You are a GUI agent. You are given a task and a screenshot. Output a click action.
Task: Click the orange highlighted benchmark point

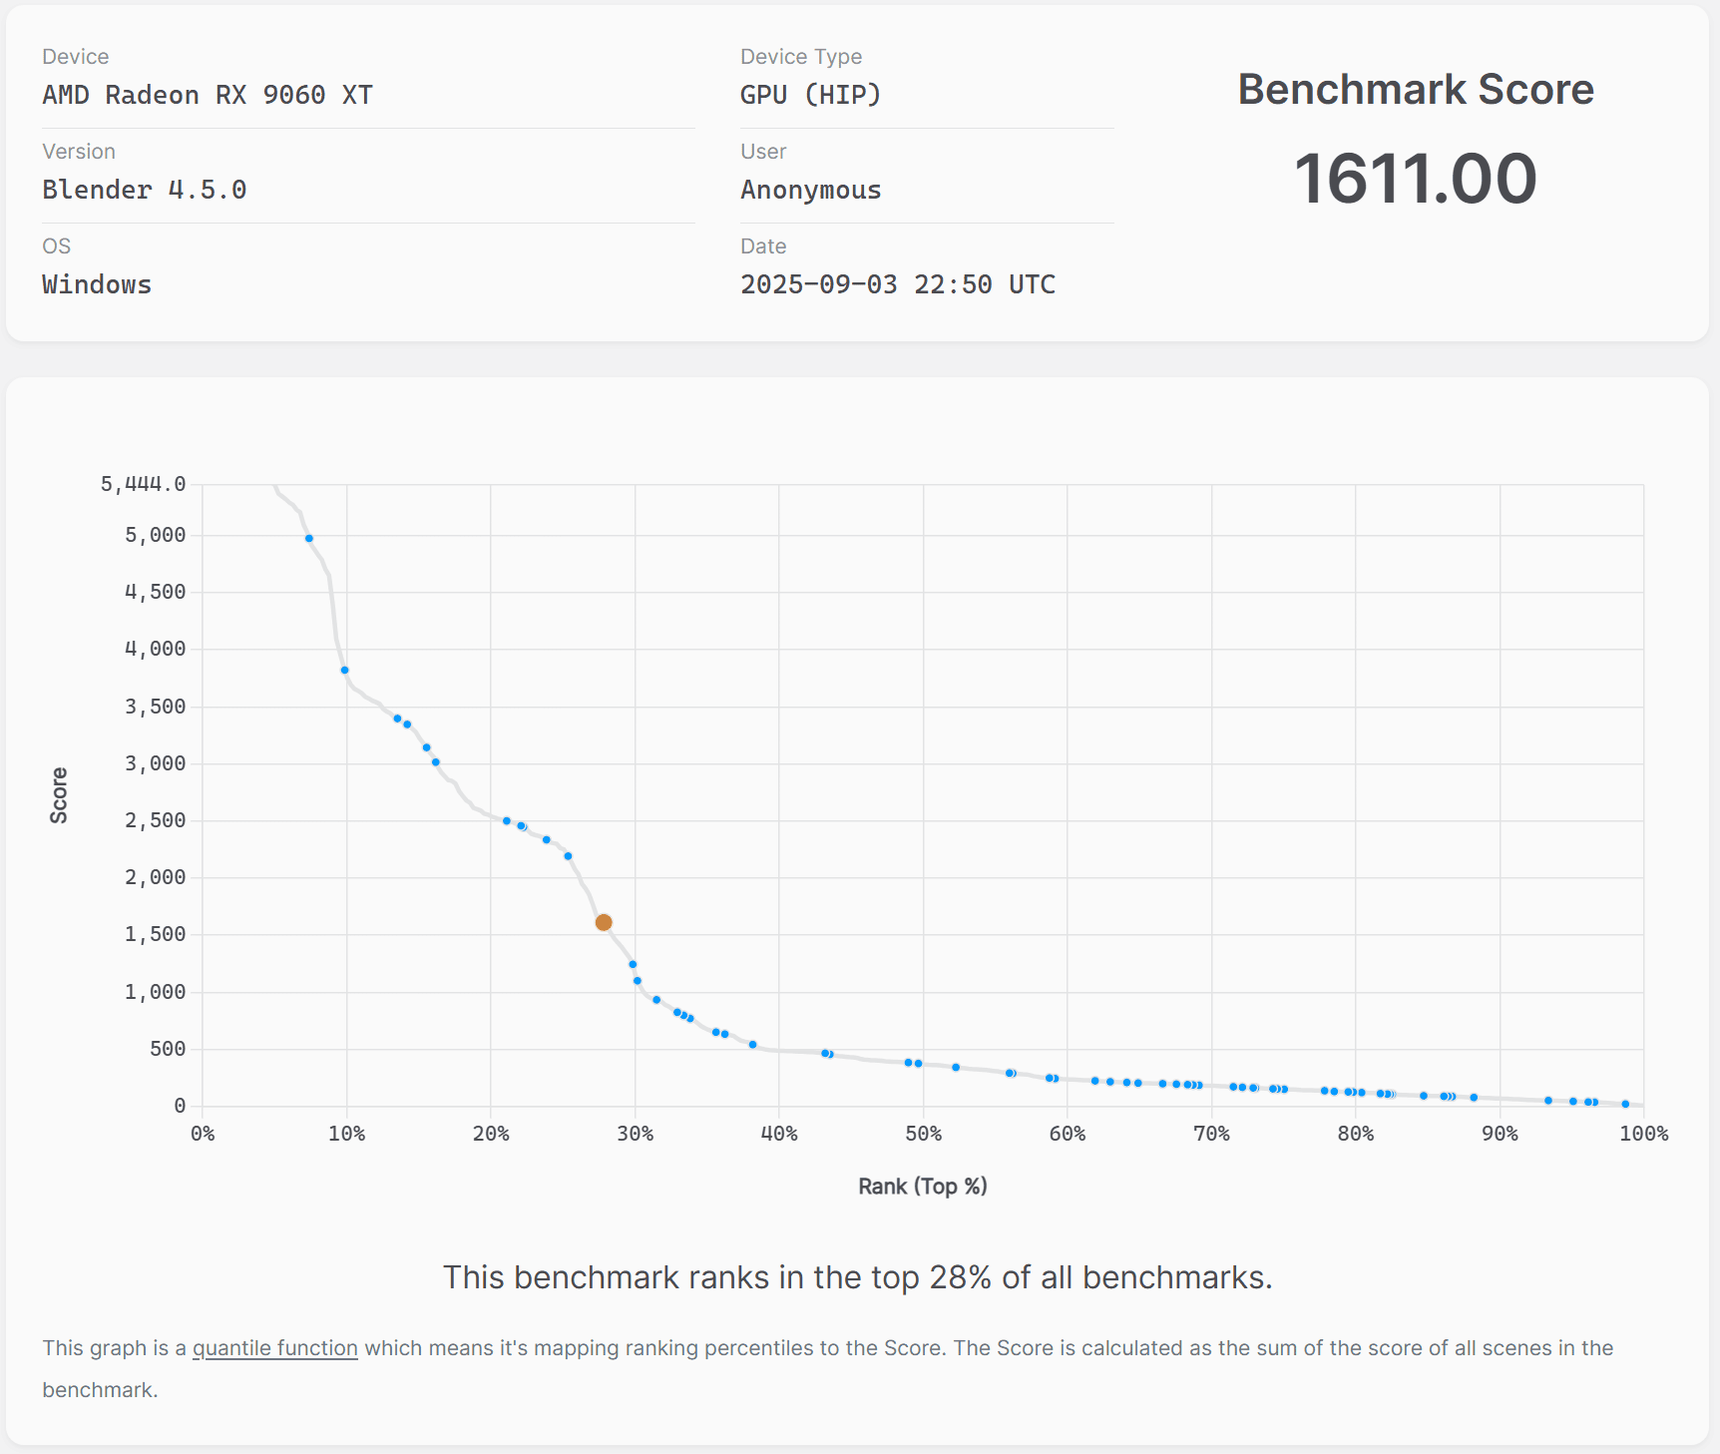click(604, 922)
